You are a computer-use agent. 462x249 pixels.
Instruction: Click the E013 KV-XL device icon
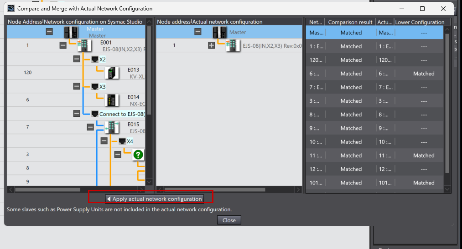(x=112, y=73)
